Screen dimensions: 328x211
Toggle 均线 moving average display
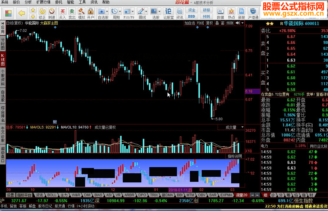(x=201, y=23)
